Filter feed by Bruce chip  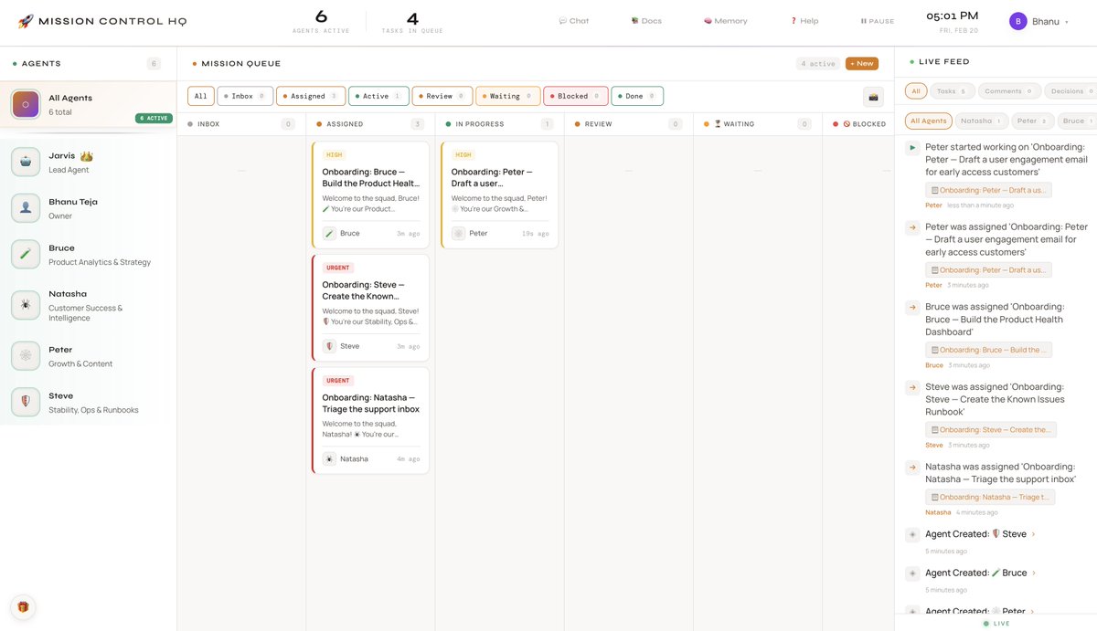[x=1079, y=121]
